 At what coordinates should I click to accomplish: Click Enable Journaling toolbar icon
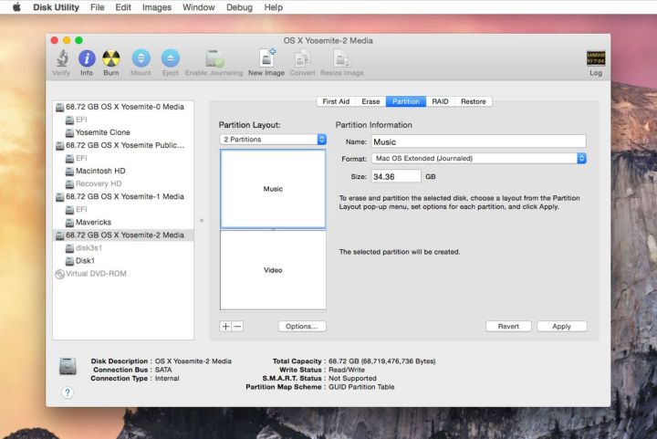click(214, 58)
